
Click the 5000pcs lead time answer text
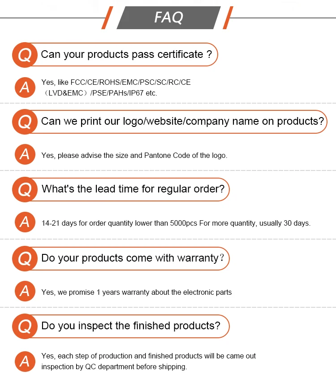click(x=176, y=223)
